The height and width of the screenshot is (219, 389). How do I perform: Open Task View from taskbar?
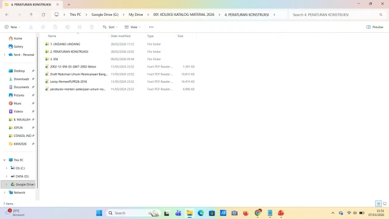167,213
